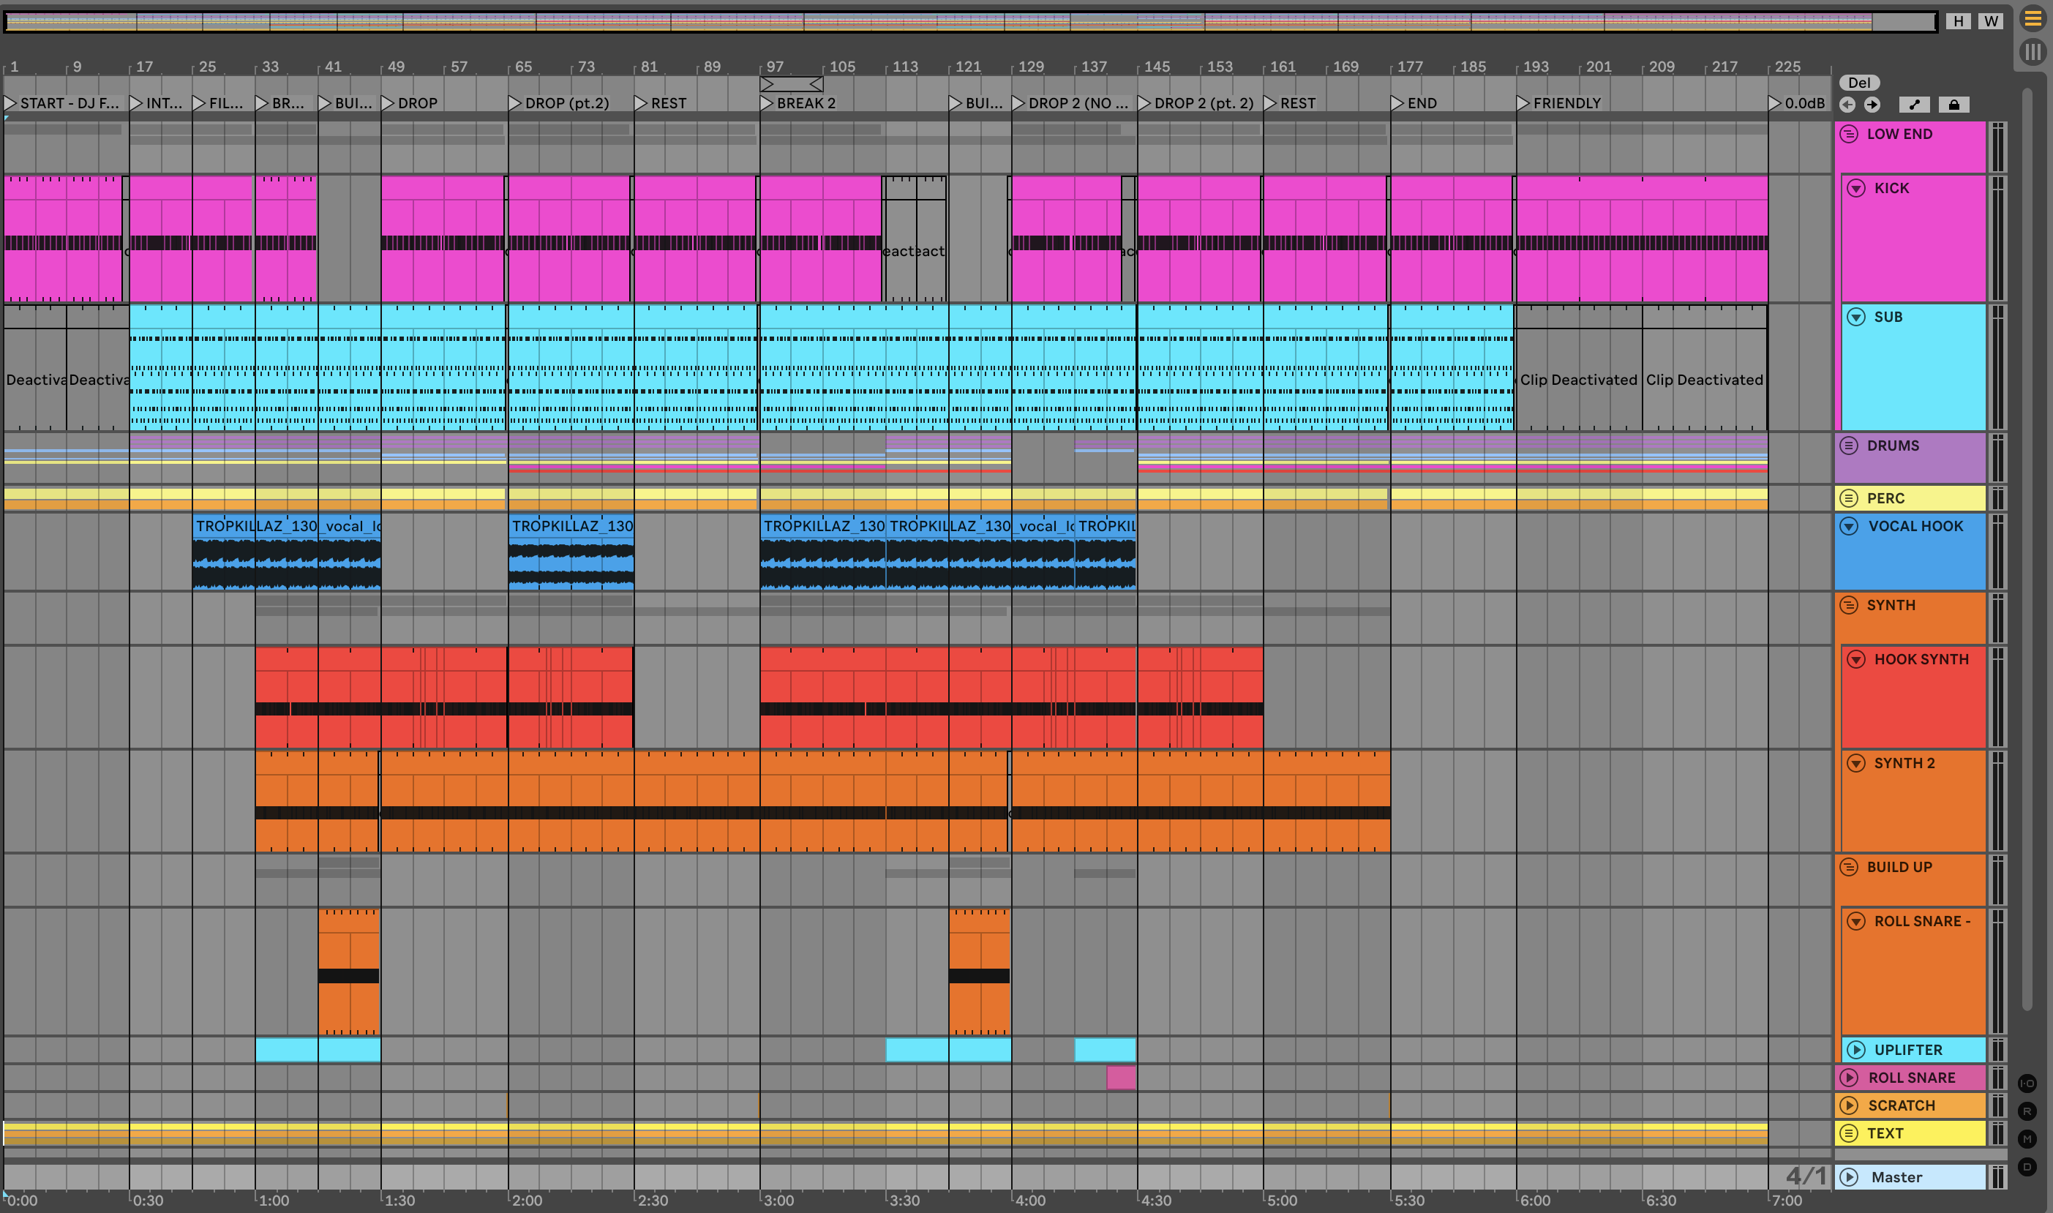Unfold the UPLIFTER track arrow

coord(1856,1050)
